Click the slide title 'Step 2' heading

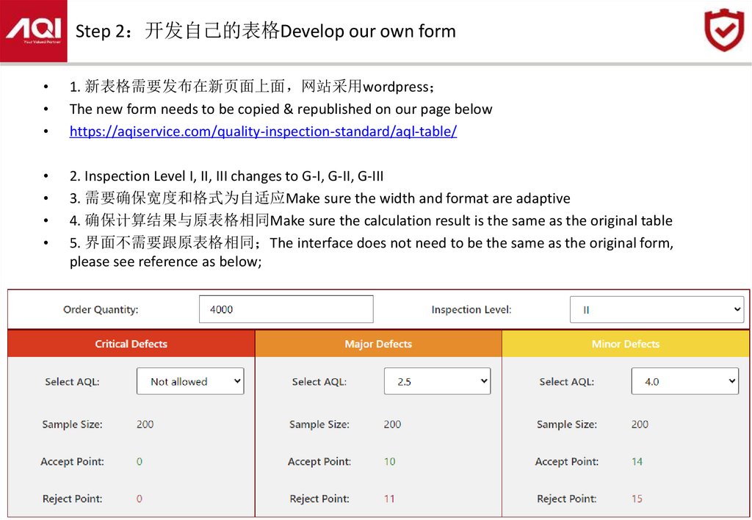pyautogui.click(x=265, y=32)
